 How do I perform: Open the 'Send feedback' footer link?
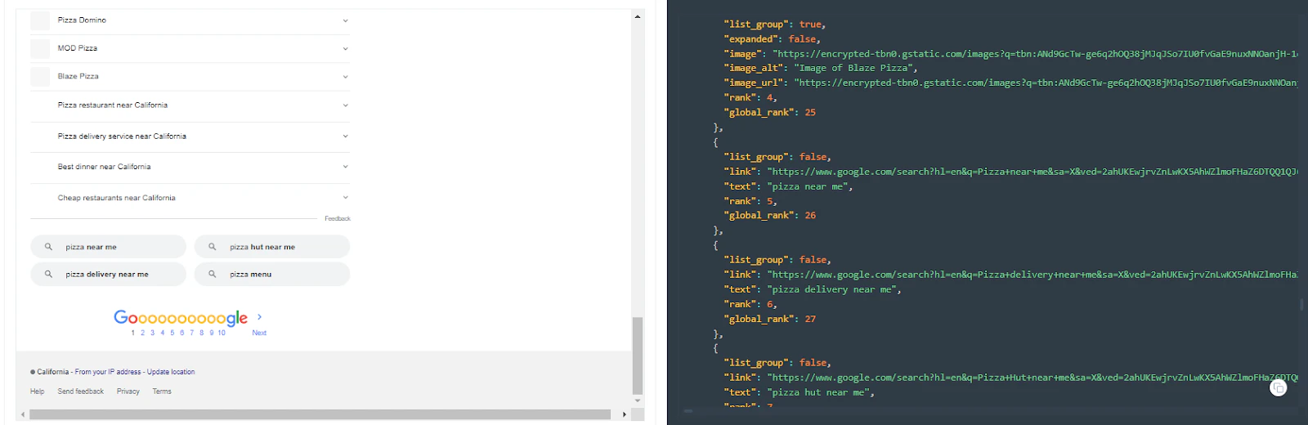(x=81, y=391)
